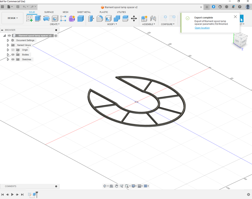Open the Extensions icon in title bar
The image size is (252, 199).
(214, 7)
